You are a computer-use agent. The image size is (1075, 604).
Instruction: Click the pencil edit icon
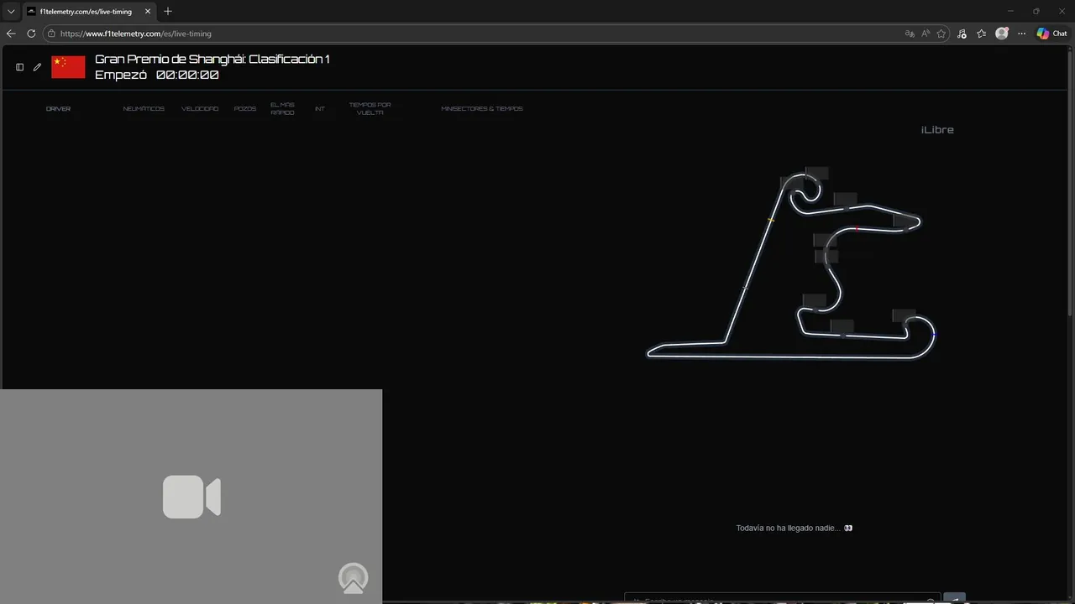tap(37, 67)
